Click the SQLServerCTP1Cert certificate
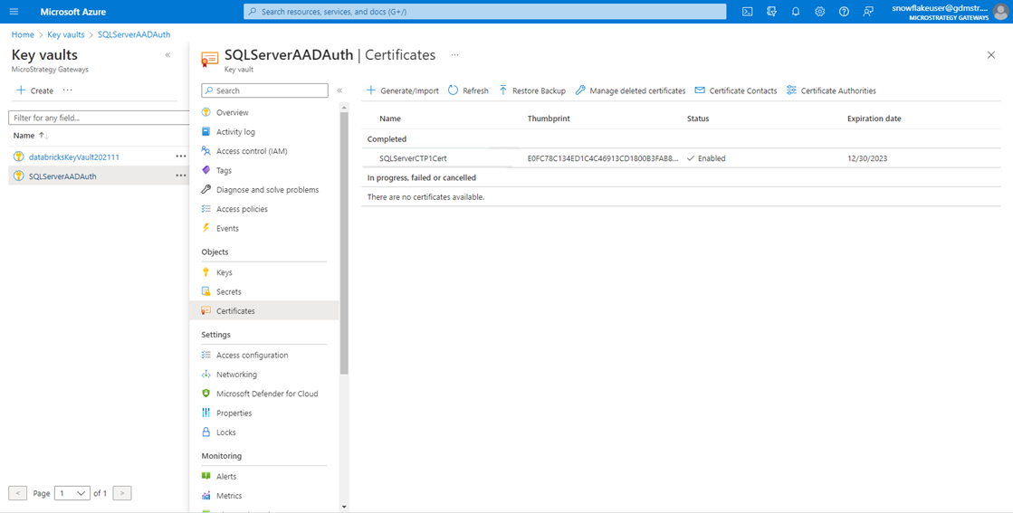 pos(413,158)
